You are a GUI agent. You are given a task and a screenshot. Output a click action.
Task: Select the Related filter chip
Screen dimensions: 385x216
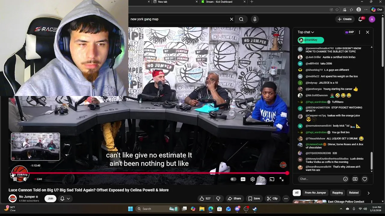pos(354,193)
